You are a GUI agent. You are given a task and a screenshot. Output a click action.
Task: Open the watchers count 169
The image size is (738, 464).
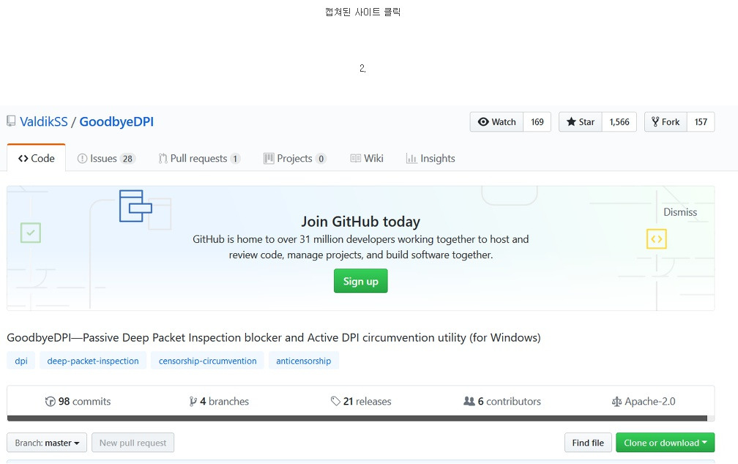[537, 122]
